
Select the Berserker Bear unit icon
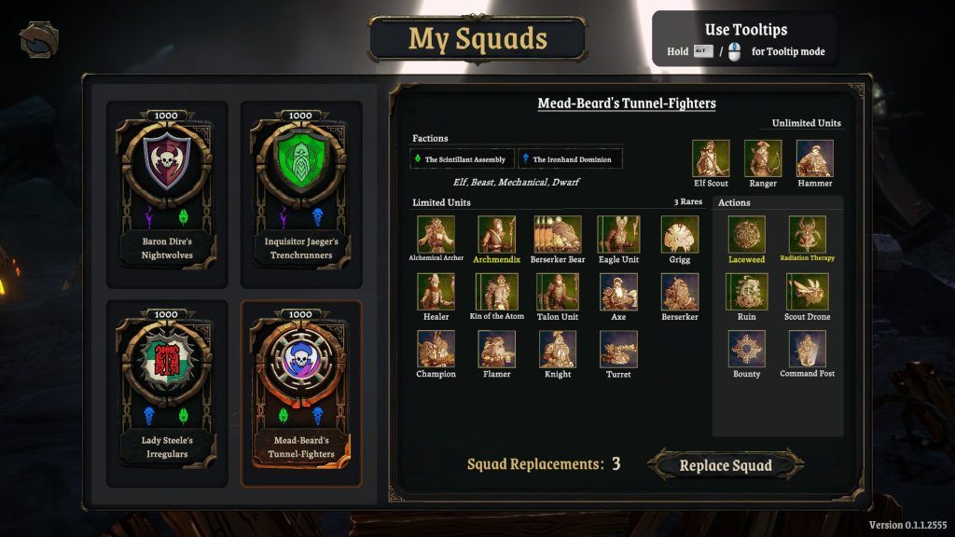(x=558, y=234)
